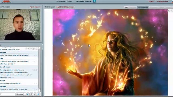The height and width of the screenshot is (97, 173).
Task: Select the Презентация tab
Action: [142, 7]
